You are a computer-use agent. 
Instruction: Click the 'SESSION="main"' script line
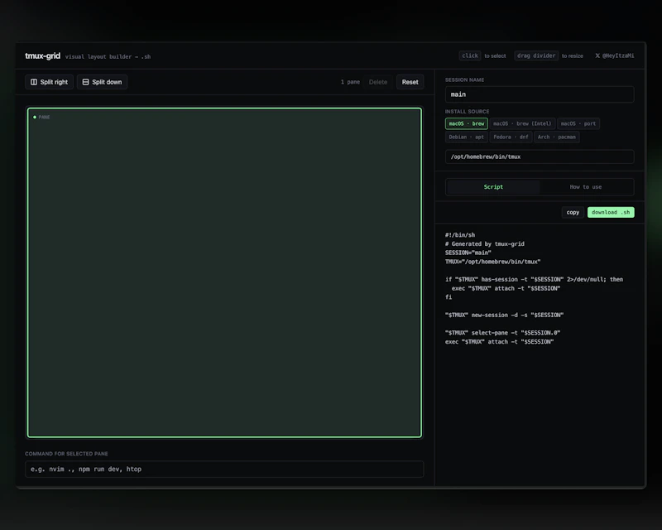pyautogui.click(x=468, y=253)
